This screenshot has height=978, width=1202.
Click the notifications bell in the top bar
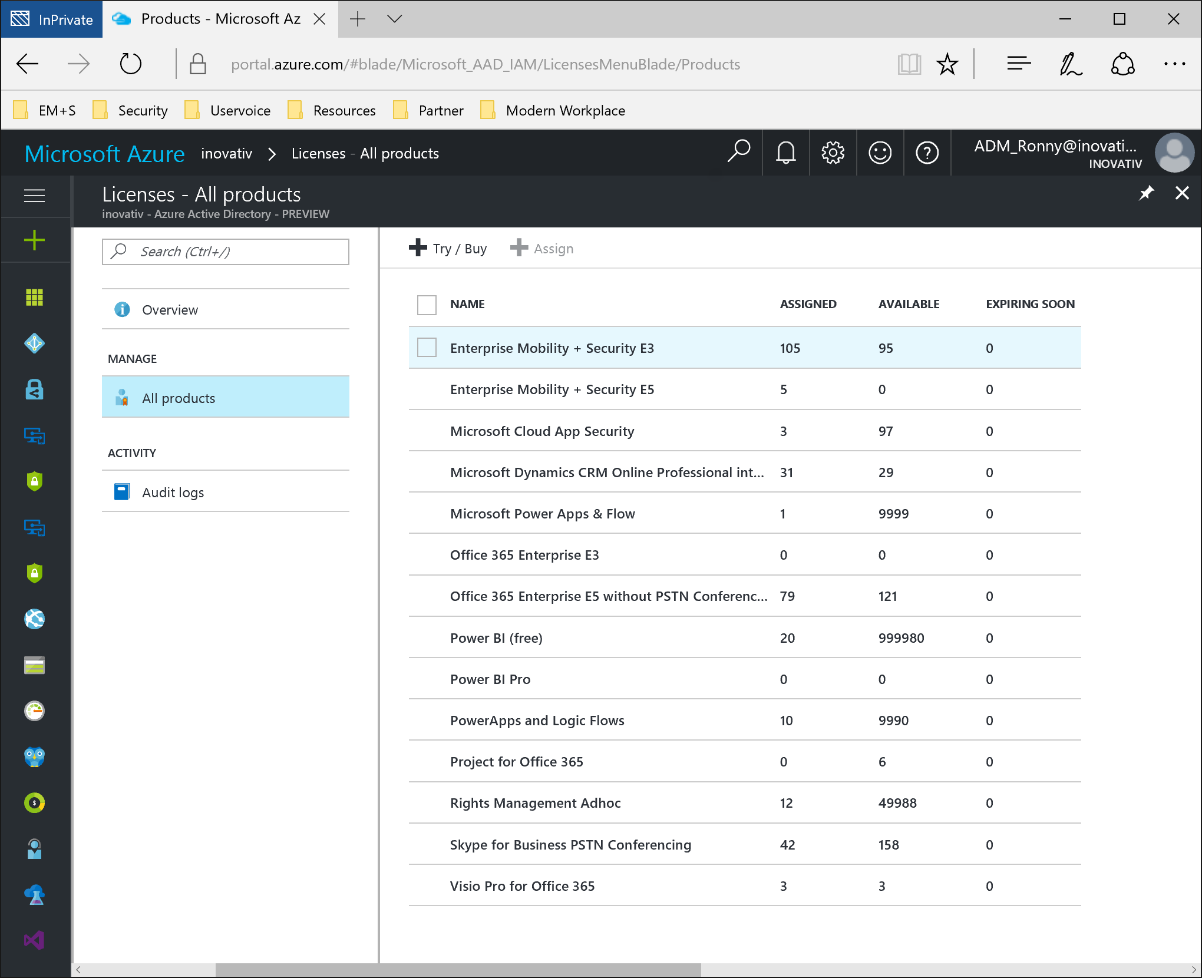(785, 153)
